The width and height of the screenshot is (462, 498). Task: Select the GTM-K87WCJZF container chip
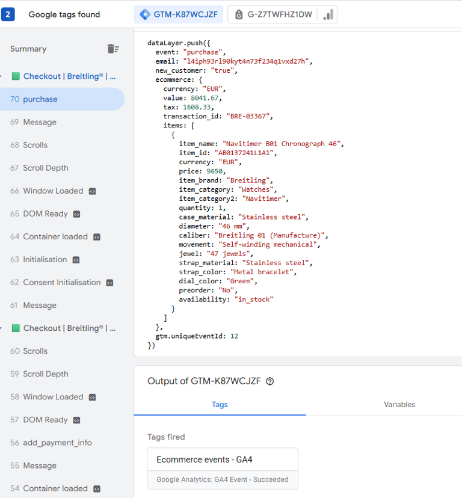point(179,14)
